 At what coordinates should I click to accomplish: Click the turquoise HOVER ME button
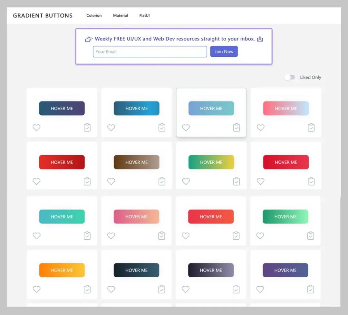62,216
